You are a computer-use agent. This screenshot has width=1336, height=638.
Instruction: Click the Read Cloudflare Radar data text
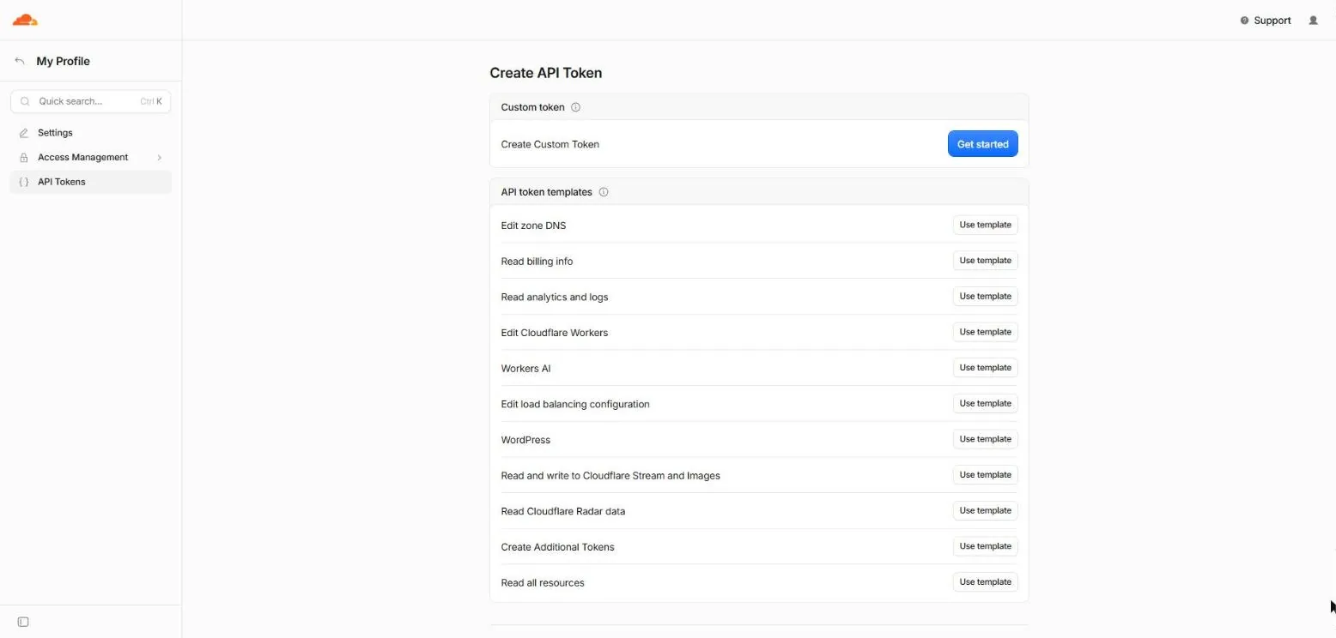(562, 511)
